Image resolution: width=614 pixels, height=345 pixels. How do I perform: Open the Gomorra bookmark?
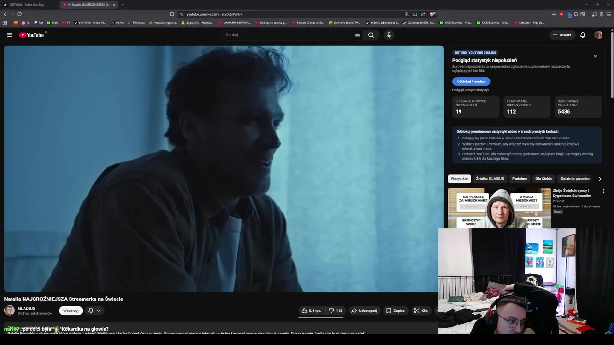pos(344,23)
